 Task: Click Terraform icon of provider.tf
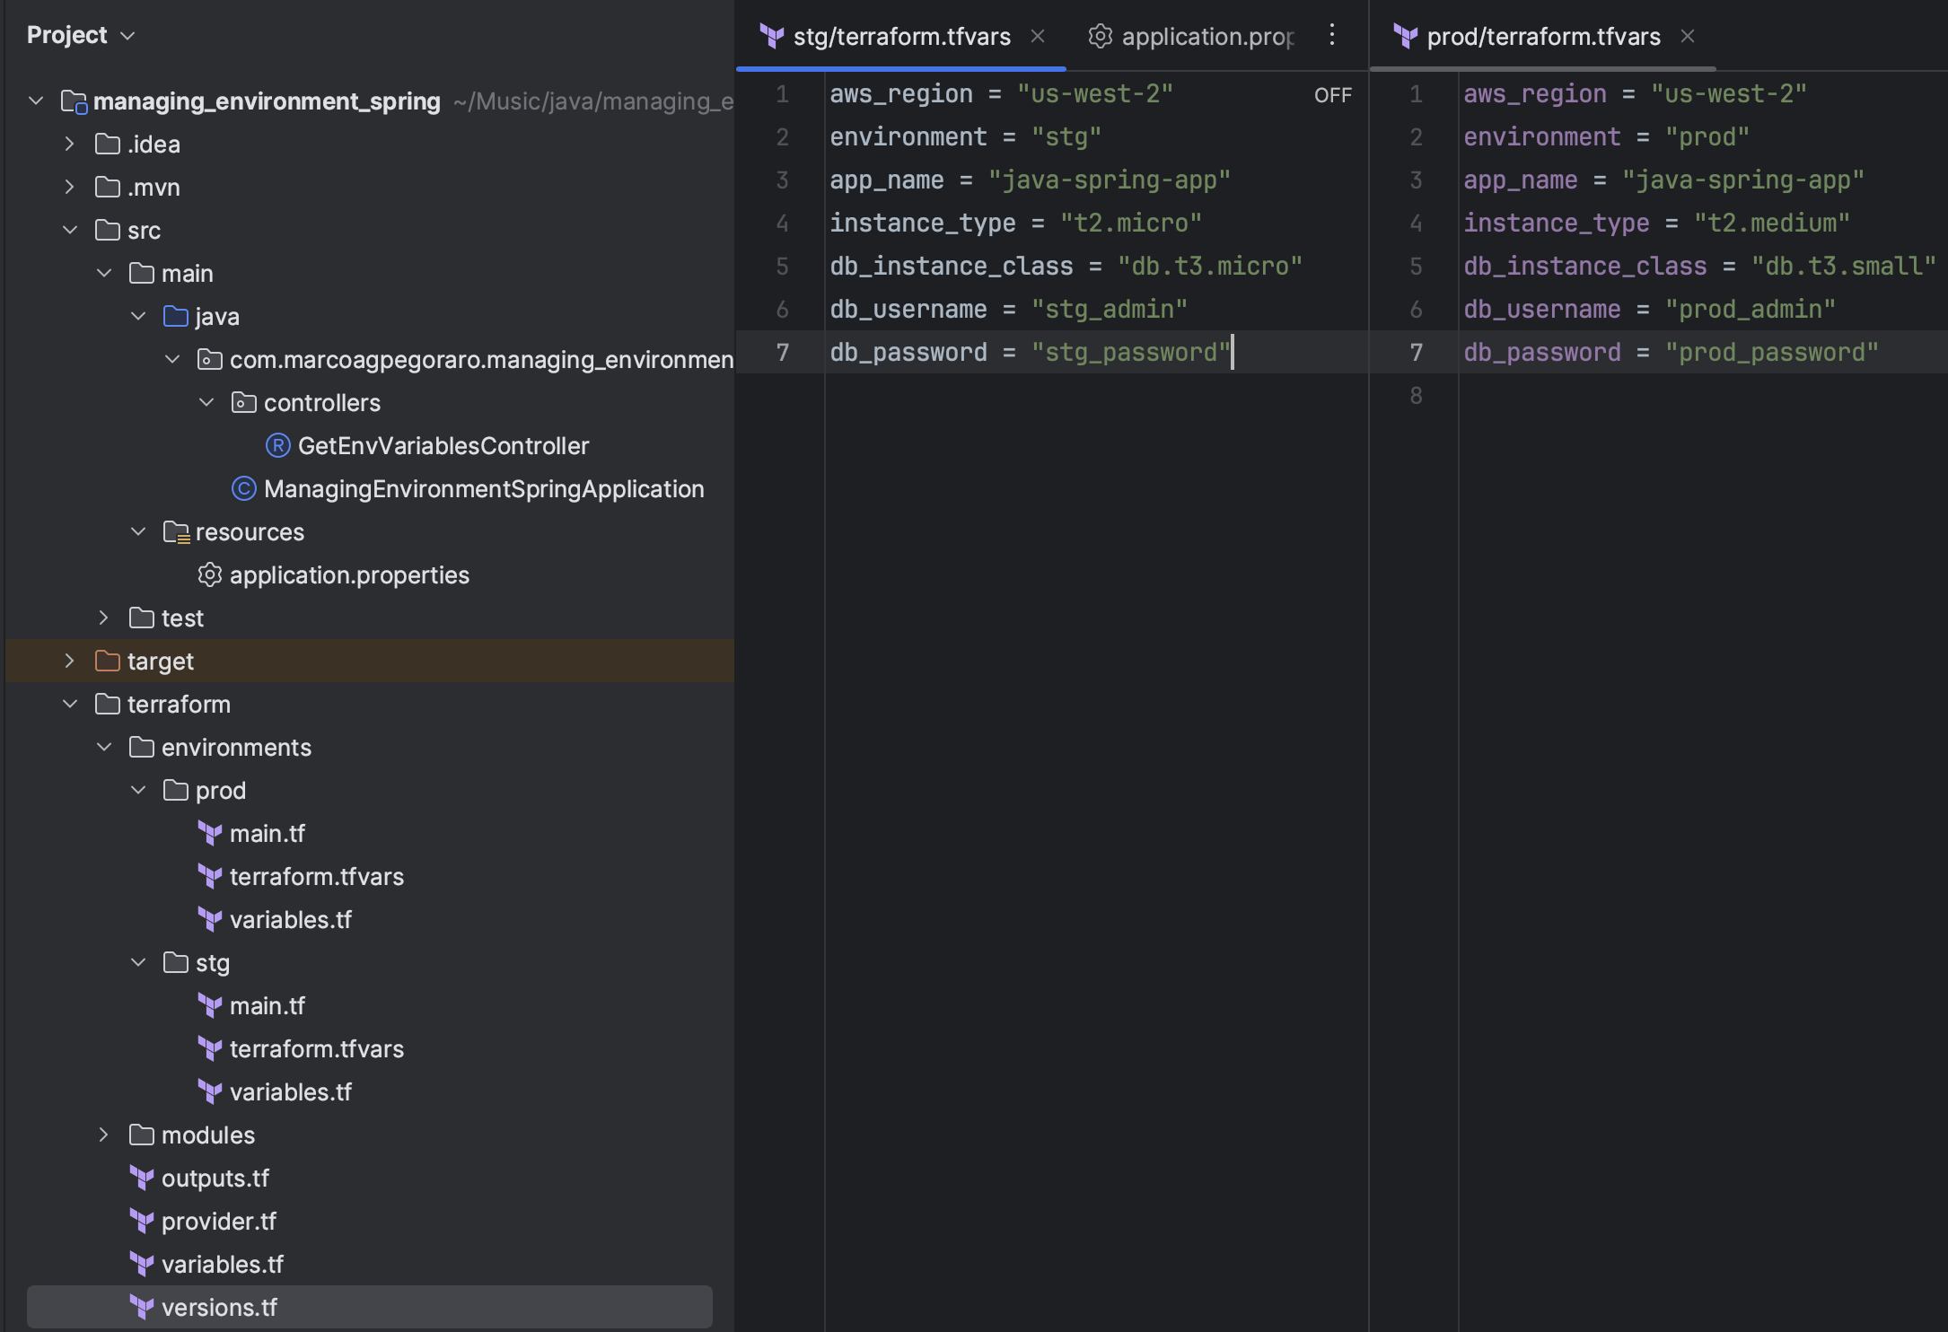click(142, 1221)
